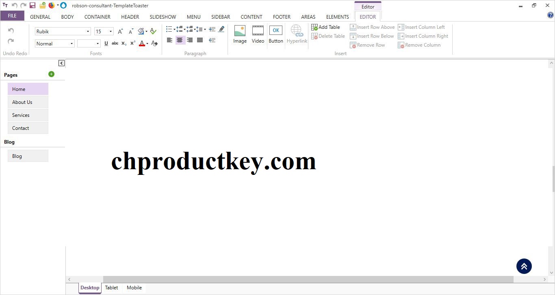Add a new page with the green plus icon
This screenshot has height=295, width=555.
(51, 74)
